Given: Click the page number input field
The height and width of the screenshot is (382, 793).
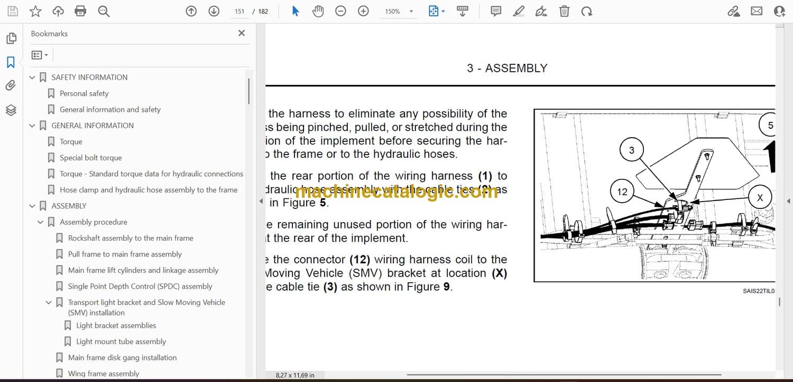Looking at the screenshot, I should click(239, 11).
